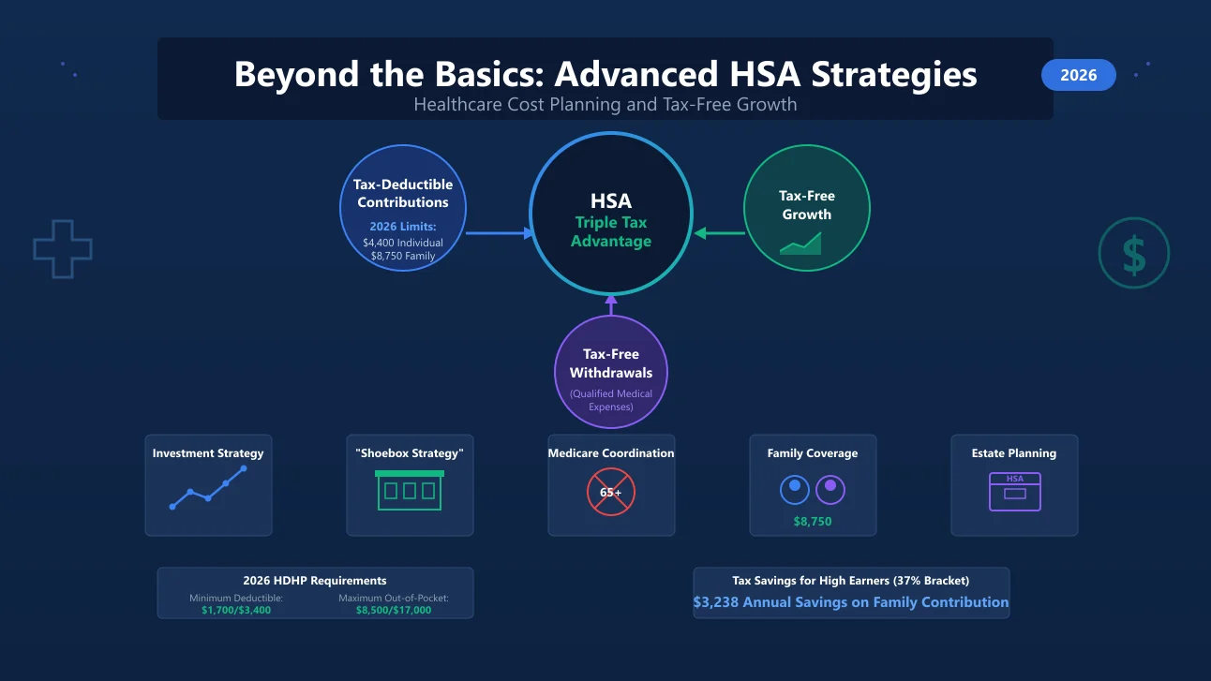Click the green growth chart icon
This screenshot has width=1211, height=681.
click(800, 244)
